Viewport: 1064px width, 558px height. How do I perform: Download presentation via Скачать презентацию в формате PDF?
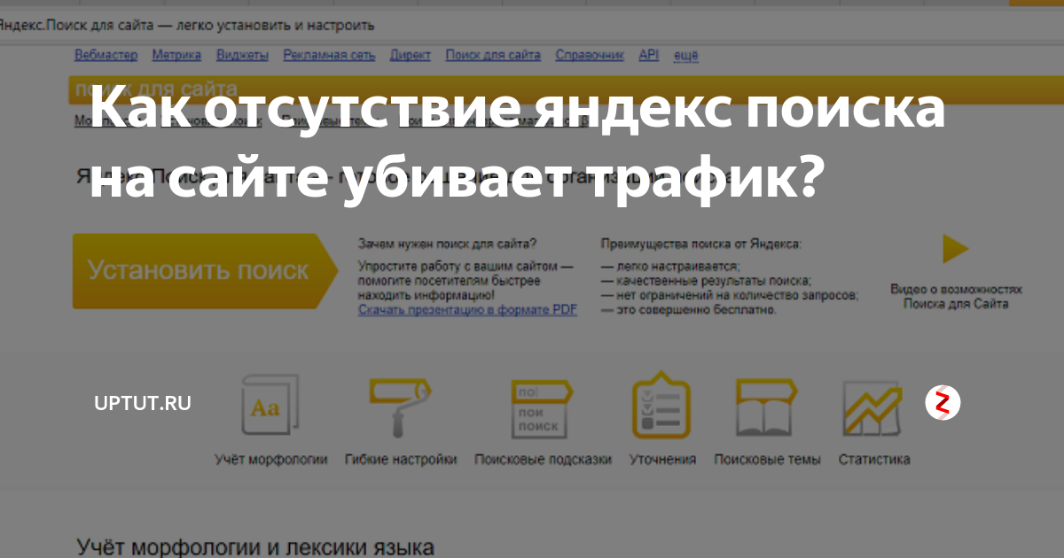467,310
